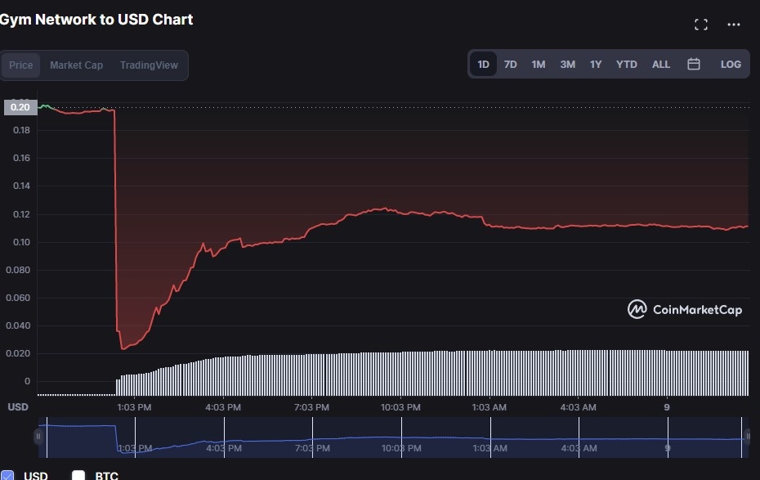The width and height of the screenshot is (760, 480).
Task: Switch to the Price tab
Action: [x=21, y=65]
